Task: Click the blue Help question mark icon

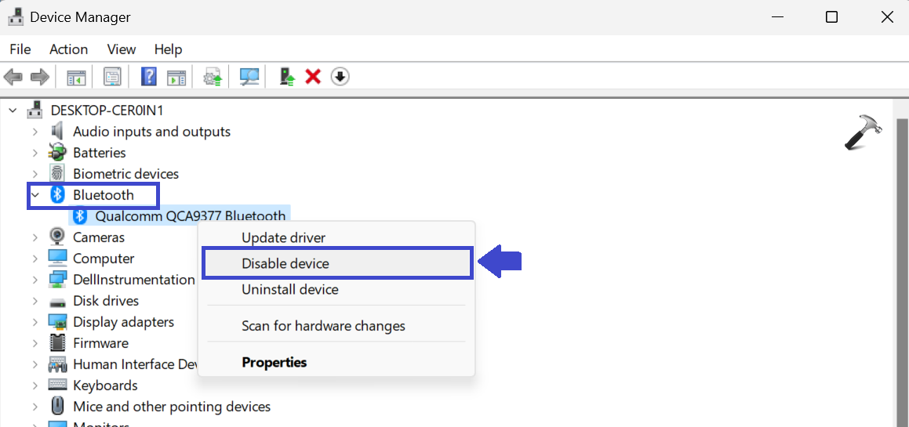Action: tap(149, 77)
